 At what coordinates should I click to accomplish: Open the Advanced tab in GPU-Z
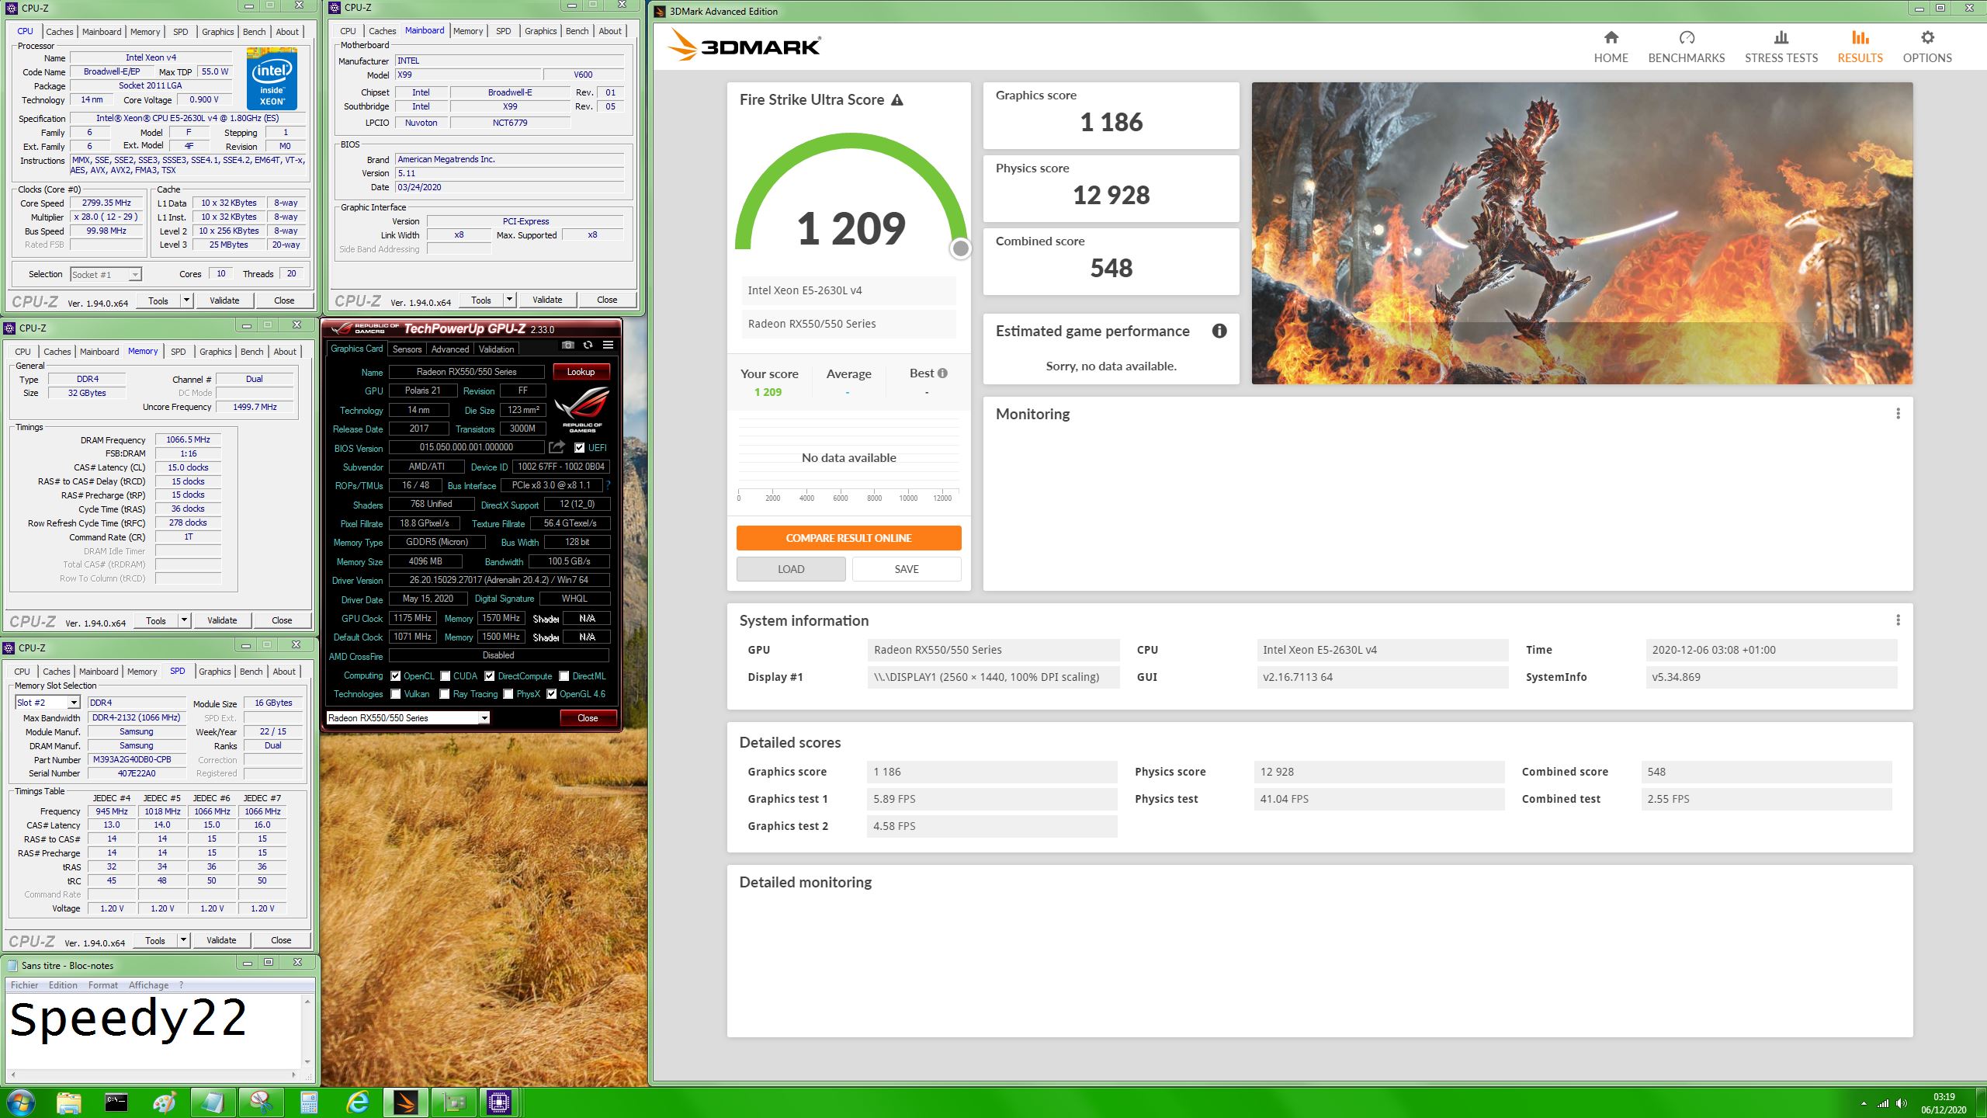pyautogui.click(x=450, y=349)
